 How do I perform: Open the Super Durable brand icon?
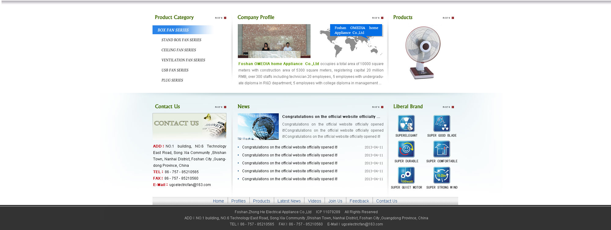[x=406, y=149]
